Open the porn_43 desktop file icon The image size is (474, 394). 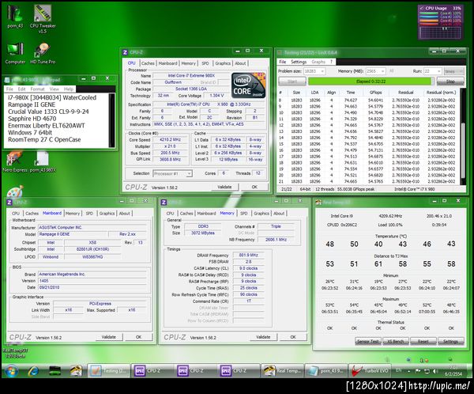coord(14,15)
